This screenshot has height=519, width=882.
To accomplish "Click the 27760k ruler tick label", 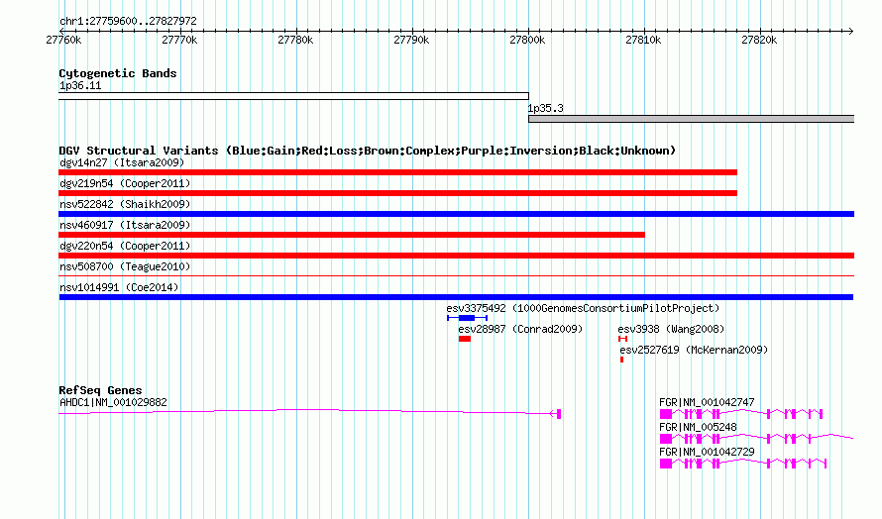I will (x=63, y=40).
